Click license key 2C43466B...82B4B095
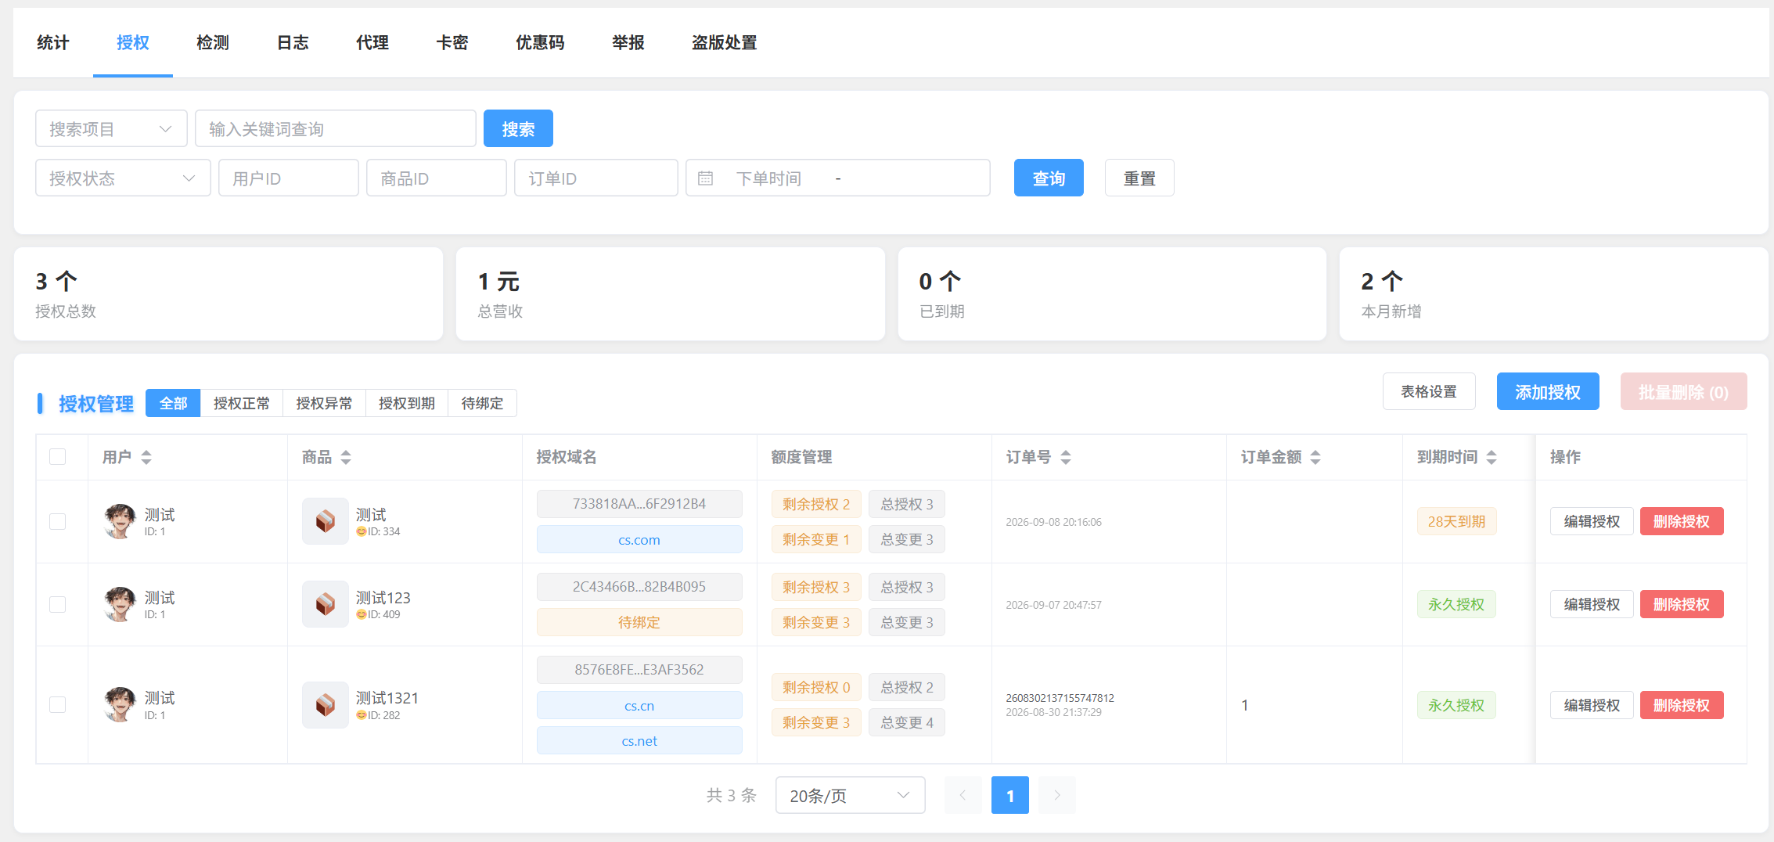The image size is (1774, 842). tap(639, 587)
